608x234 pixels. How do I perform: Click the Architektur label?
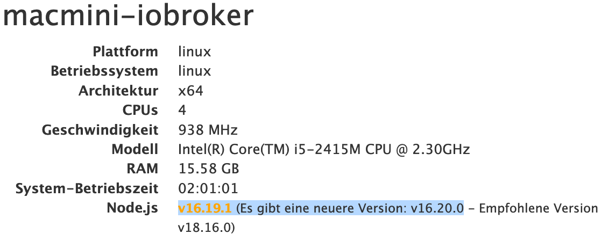[x=118, y=91]
